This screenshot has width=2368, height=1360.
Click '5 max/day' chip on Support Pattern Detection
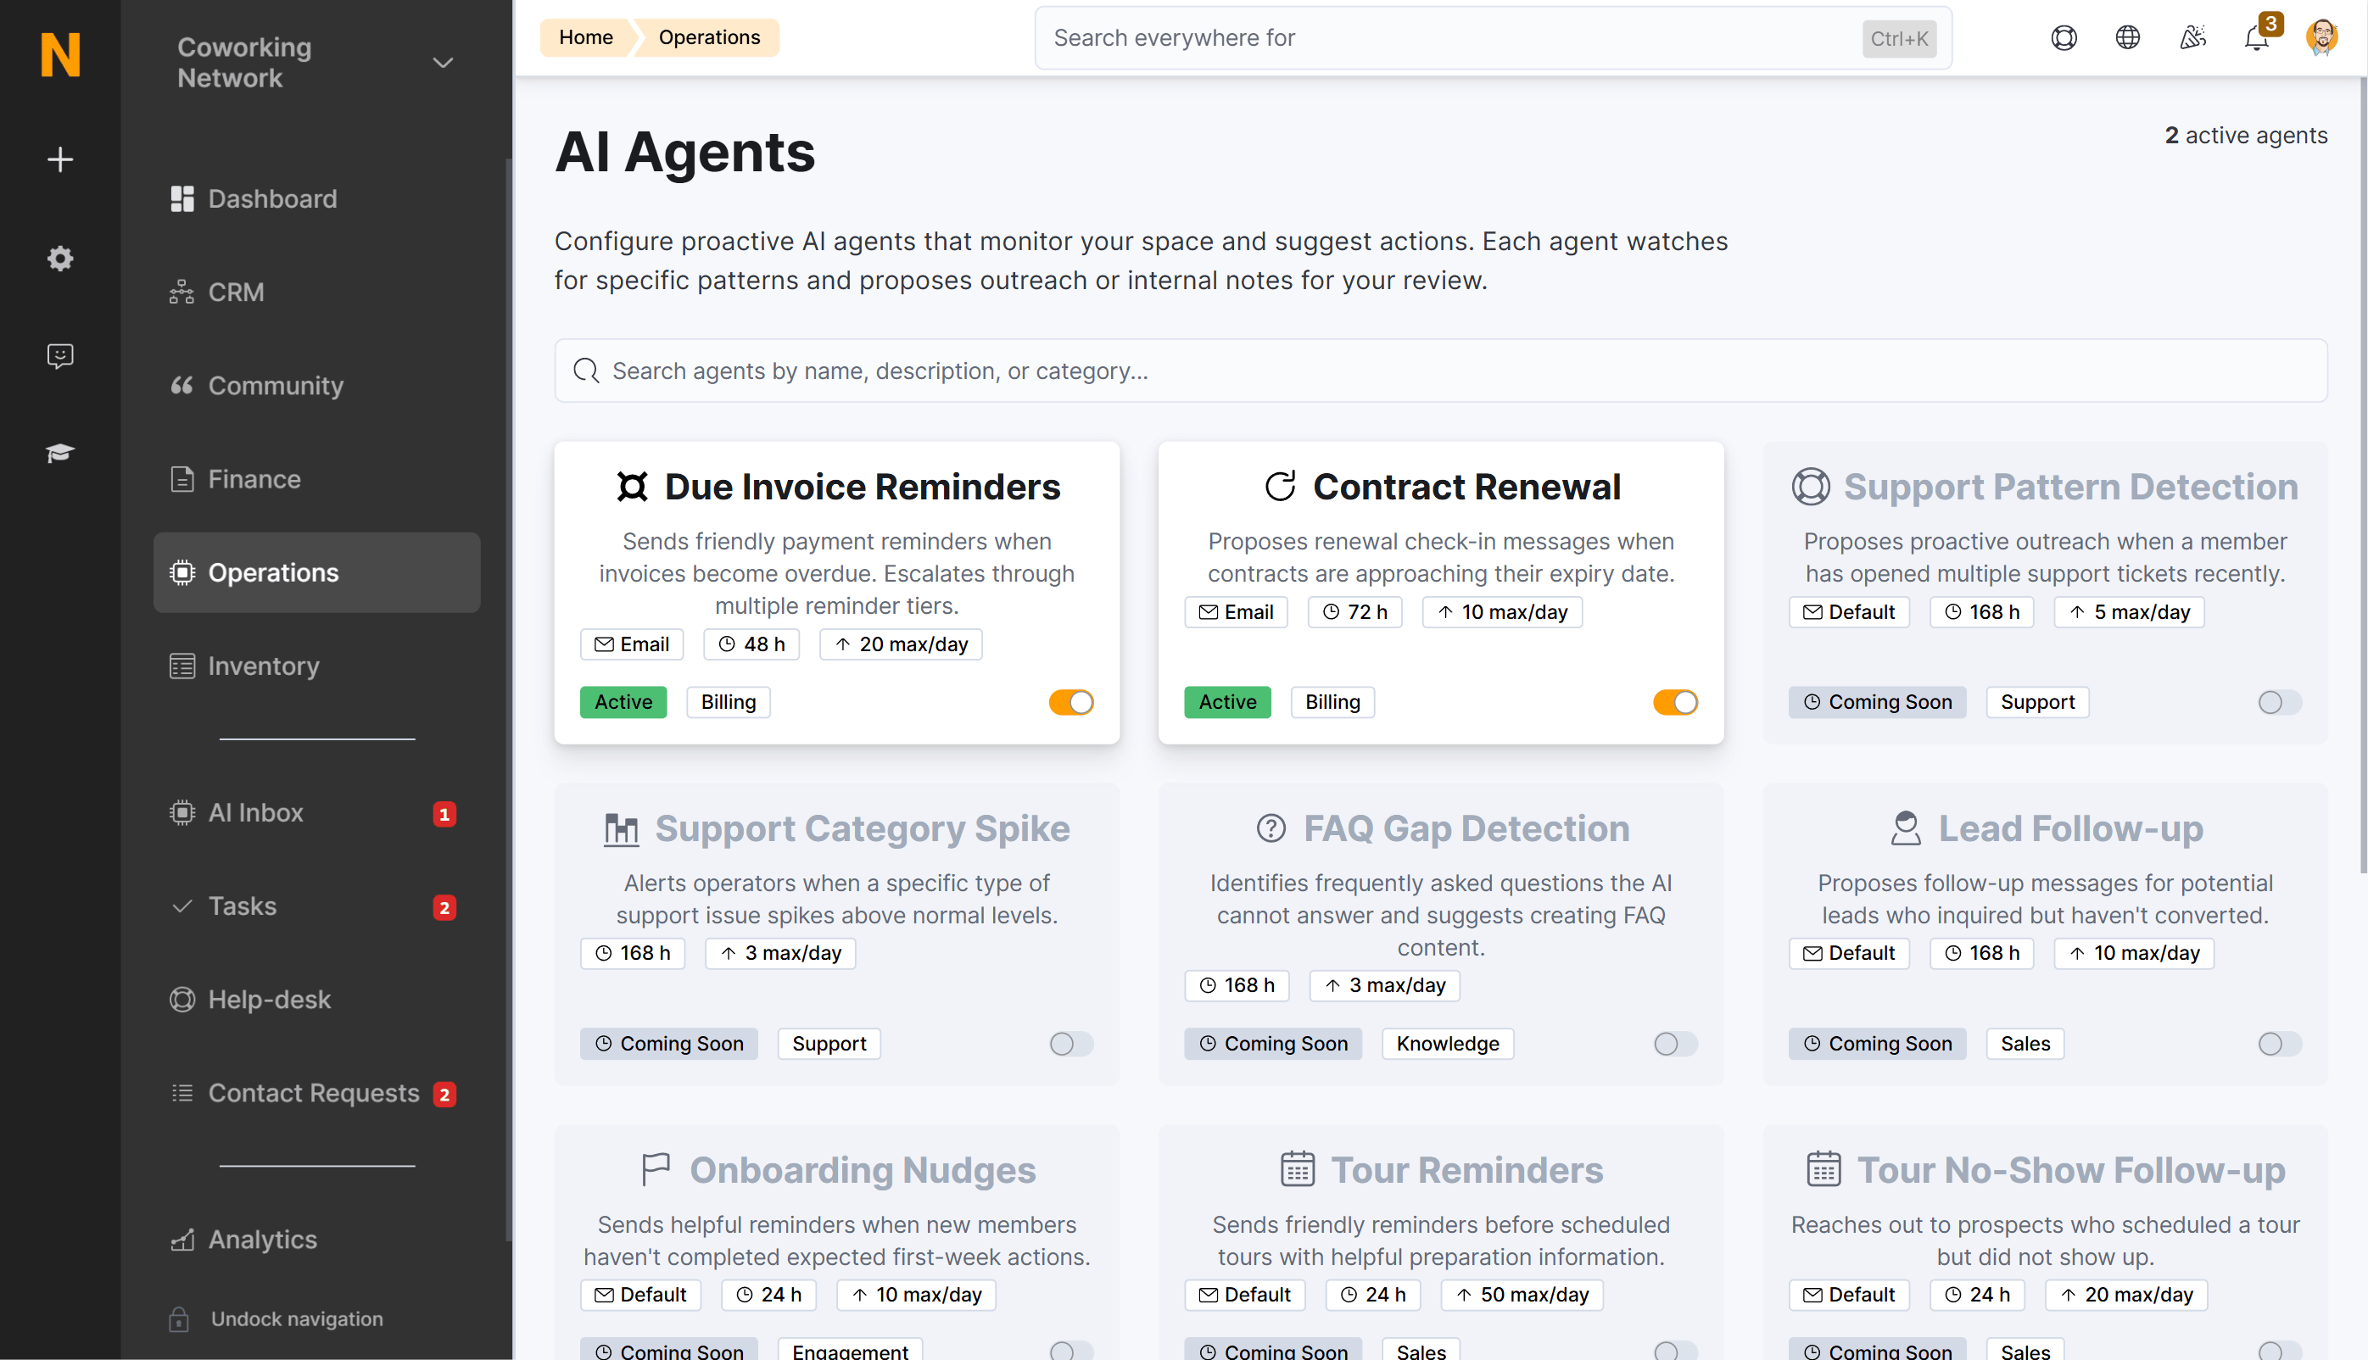(x=2129, y=613)
